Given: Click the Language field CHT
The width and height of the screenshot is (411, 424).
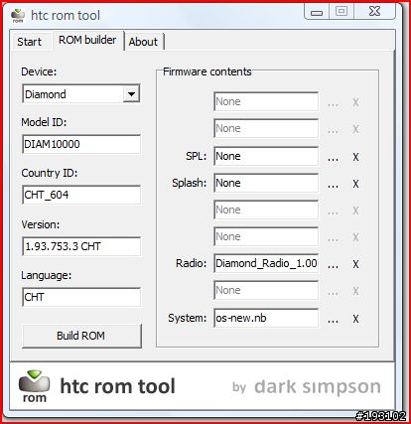Looking at the screenshot, I should [x=81, y=297].
